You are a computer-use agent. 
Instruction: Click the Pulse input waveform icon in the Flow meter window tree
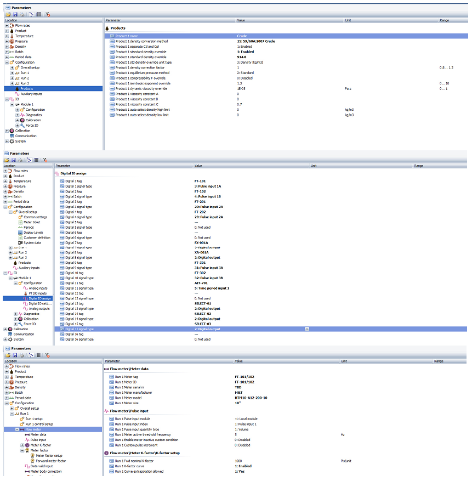click(27, 440)
